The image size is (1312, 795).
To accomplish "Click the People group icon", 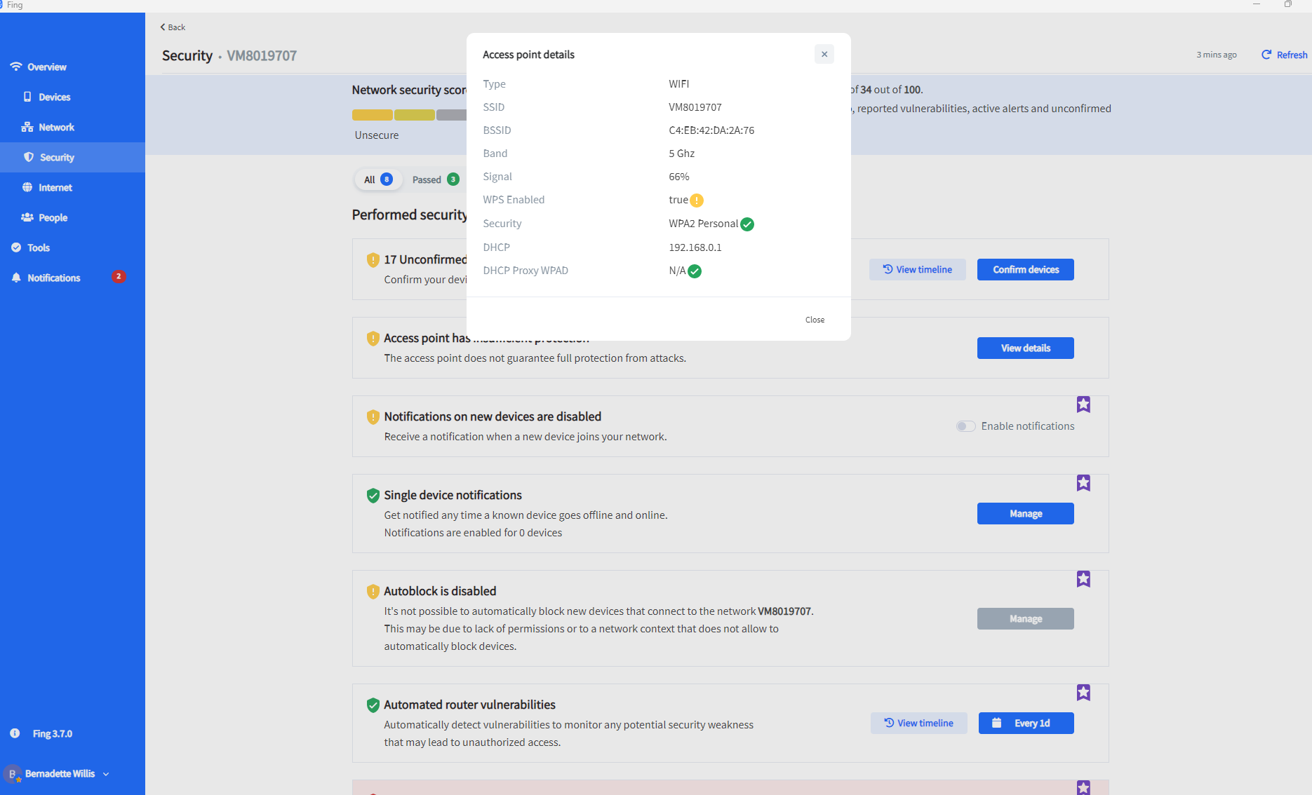I will pos(27,217).
